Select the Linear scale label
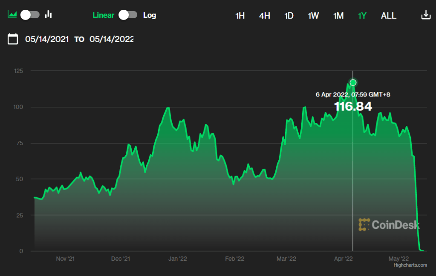Image resolution: width=436 pixels, height=276 pixels. click(103, 15)
